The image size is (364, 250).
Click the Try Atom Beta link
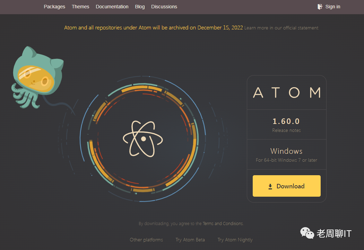[x=190, y=240]
